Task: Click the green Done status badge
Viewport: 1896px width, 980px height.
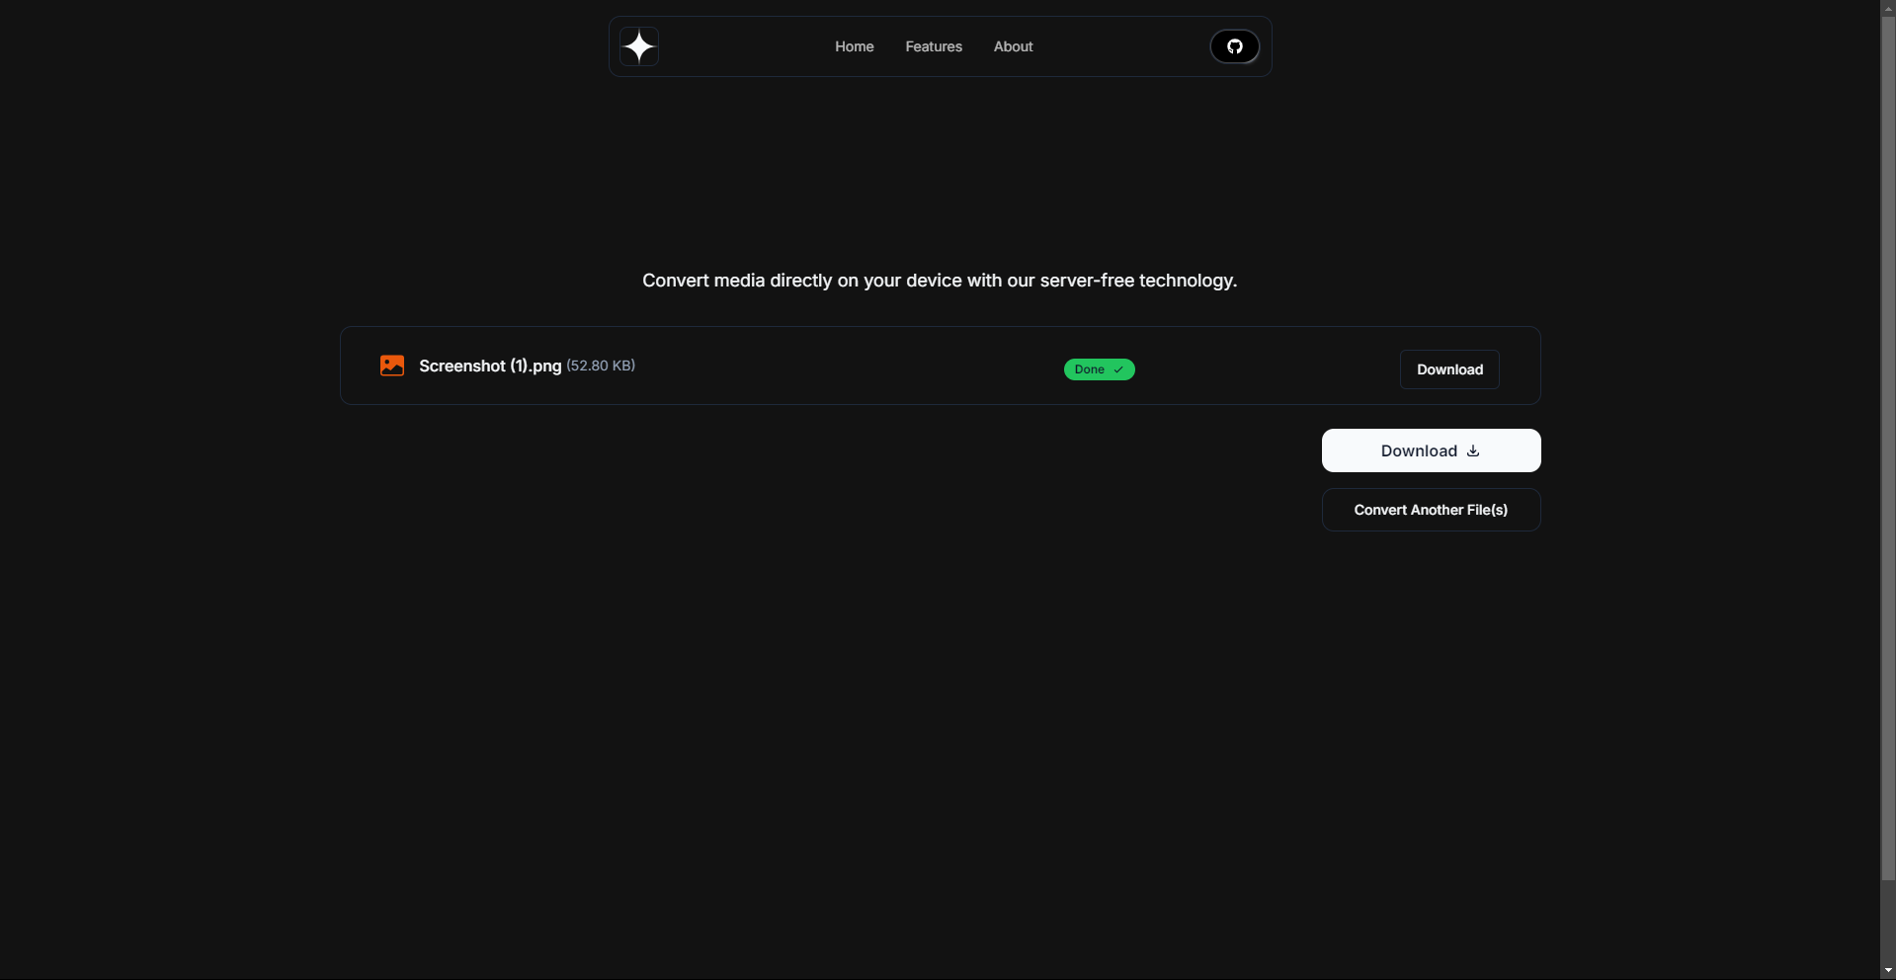Action: (1099, 369)
